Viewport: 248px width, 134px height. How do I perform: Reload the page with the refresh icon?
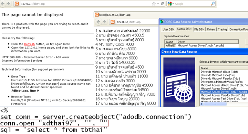coord(162,4)
